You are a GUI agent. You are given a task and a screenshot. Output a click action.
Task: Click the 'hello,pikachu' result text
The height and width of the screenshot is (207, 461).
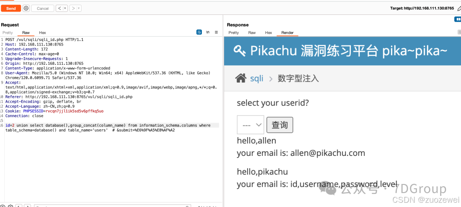pos(263,172)
